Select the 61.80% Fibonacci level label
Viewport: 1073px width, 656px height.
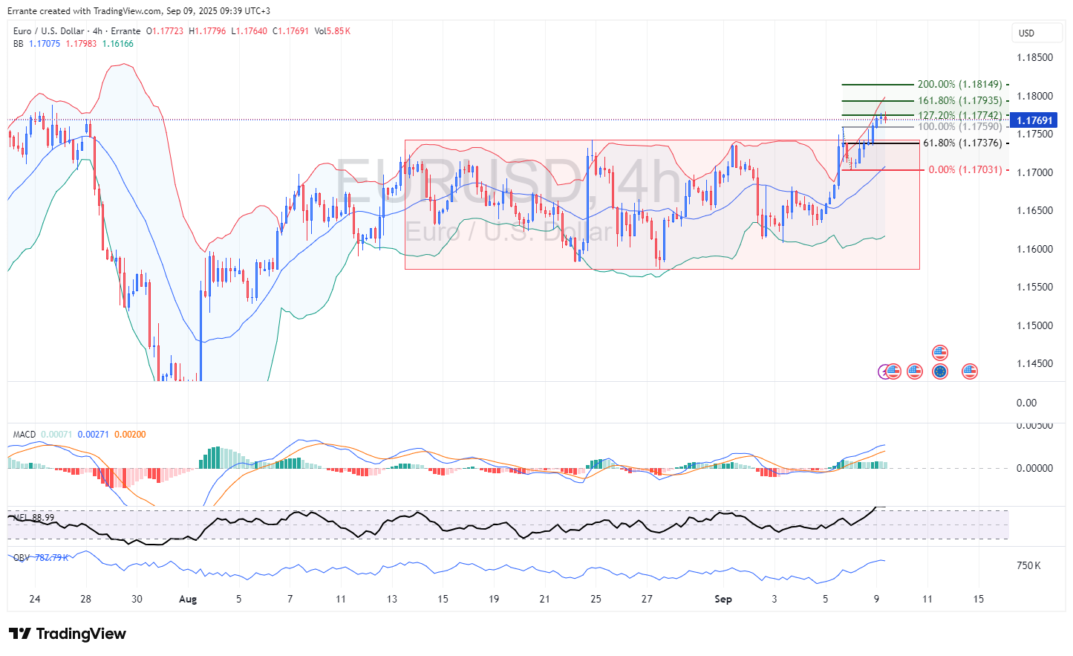(962, 143)
